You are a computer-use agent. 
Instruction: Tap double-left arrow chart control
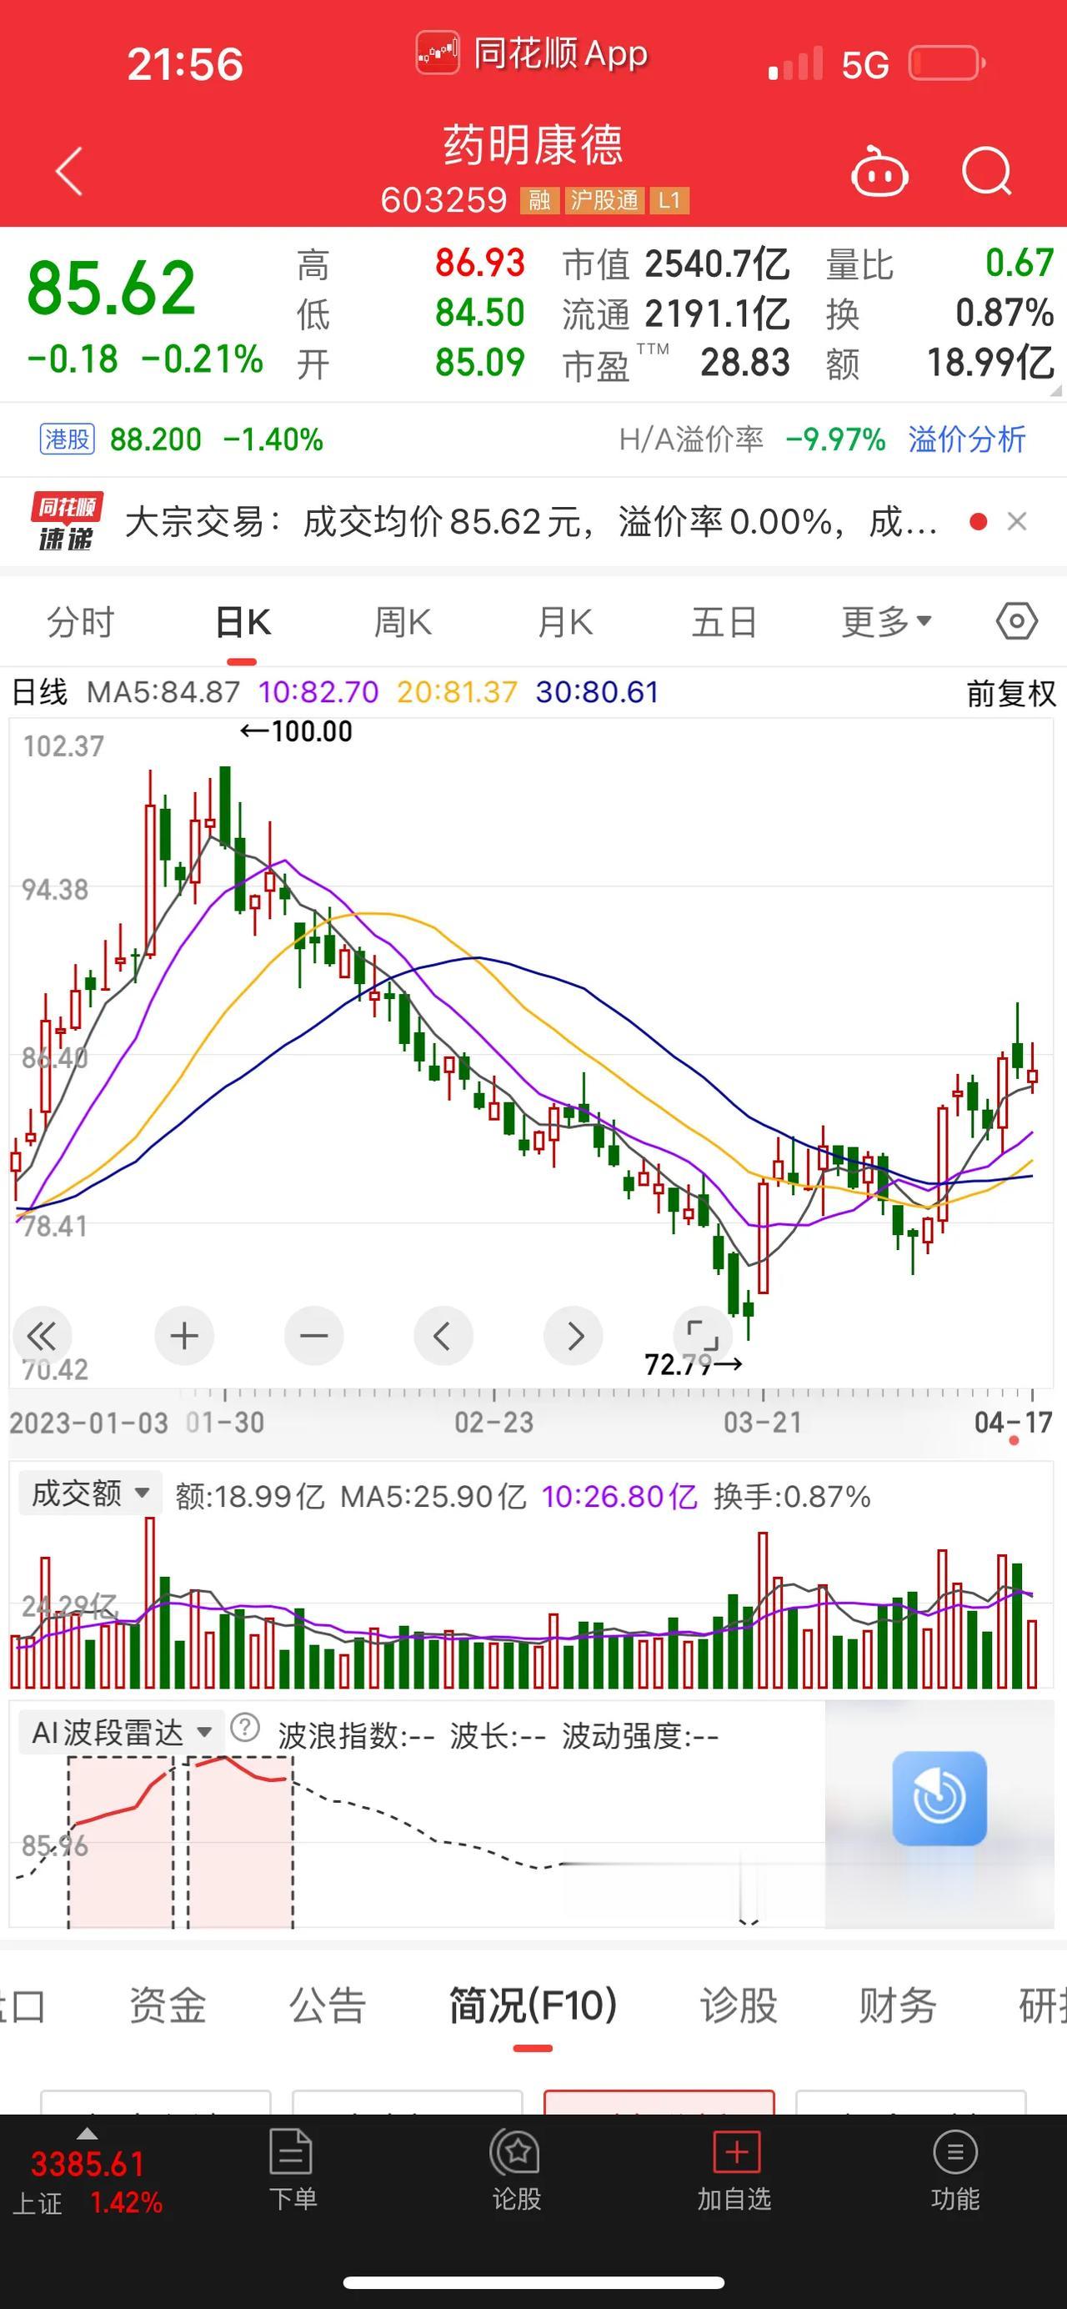pyautogui.click(x=41, y=1336)
